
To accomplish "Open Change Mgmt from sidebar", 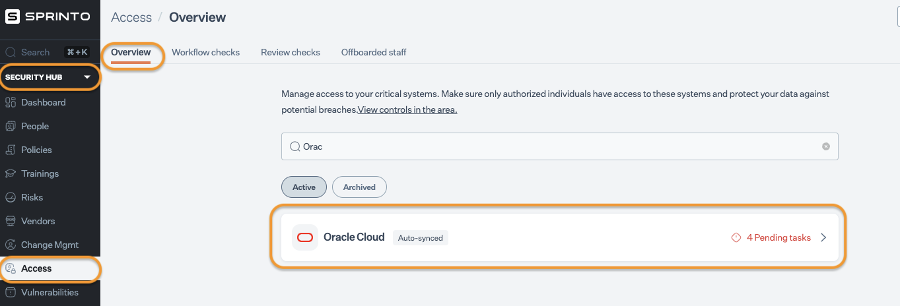I will pos(50,245).
